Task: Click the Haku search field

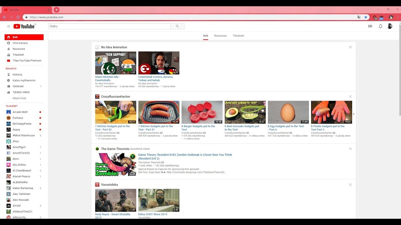Action: pos(109,26)
